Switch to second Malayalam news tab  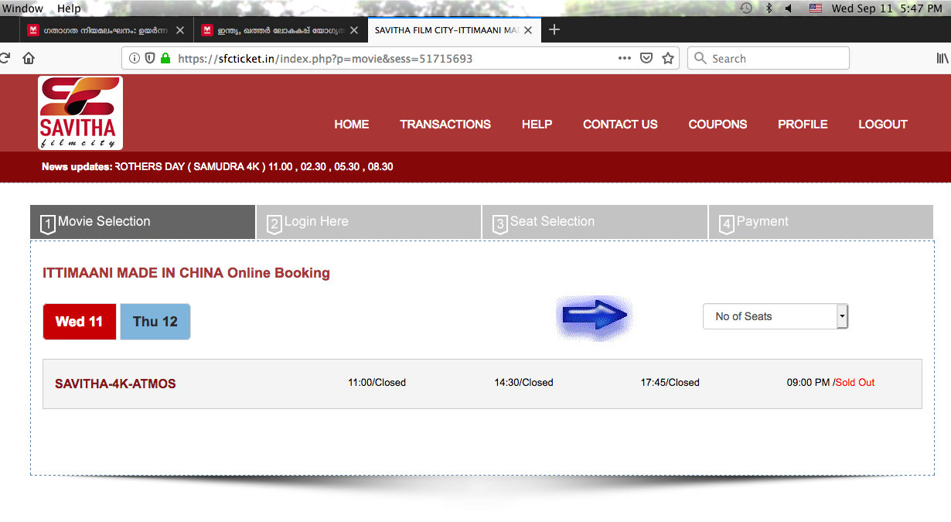pyautogui.click(x=280, y=30)
